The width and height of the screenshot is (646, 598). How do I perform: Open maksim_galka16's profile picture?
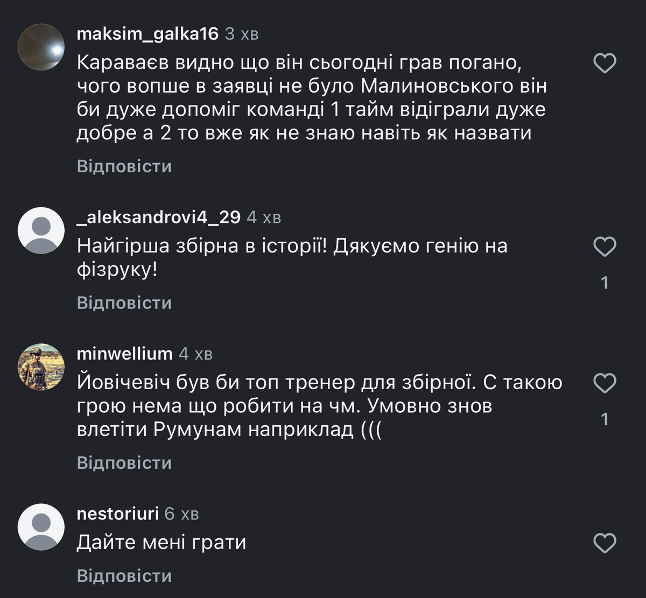[41, 47]
